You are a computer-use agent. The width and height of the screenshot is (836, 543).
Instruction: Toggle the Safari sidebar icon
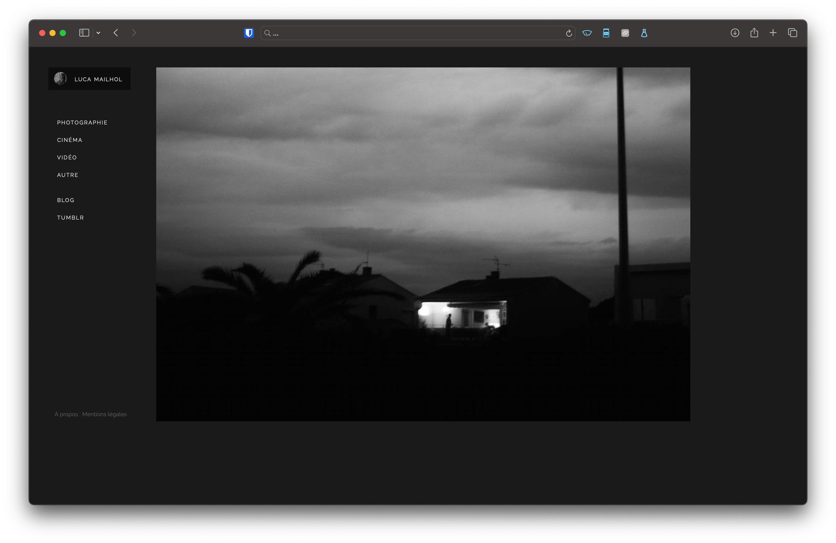84,33
